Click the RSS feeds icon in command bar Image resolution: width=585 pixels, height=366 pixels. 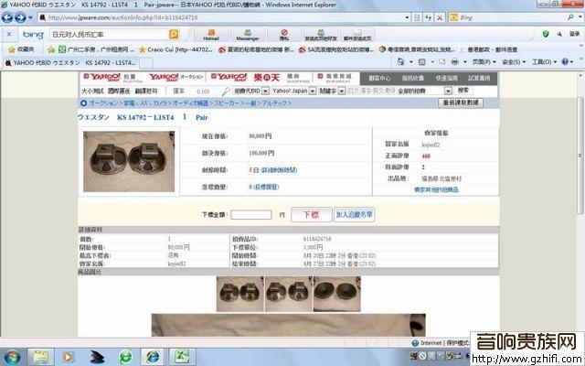(422, 61)
